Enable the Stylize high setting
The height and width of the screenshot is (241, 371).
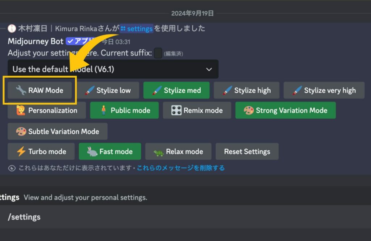(247, 90)
